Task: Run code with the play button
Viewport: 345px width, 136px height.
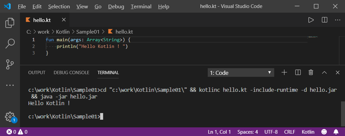Action: click(311, 20)
